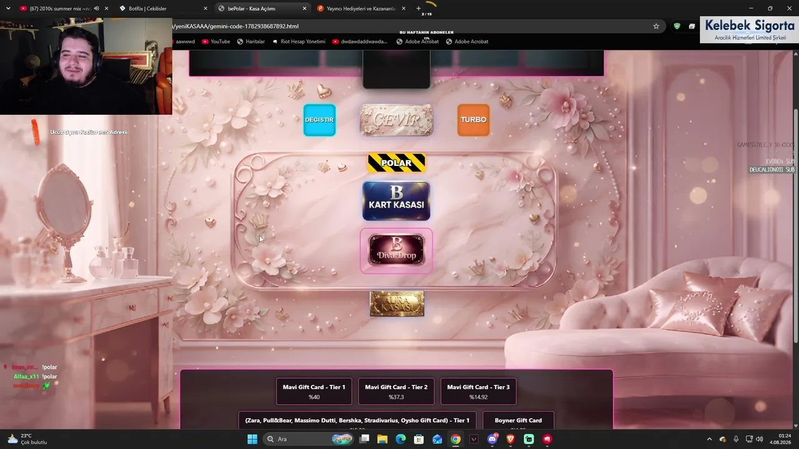Screen dimensions: 799x449
Task: Pick the Aura Kasası case
Action: click(x=396, y=304)
